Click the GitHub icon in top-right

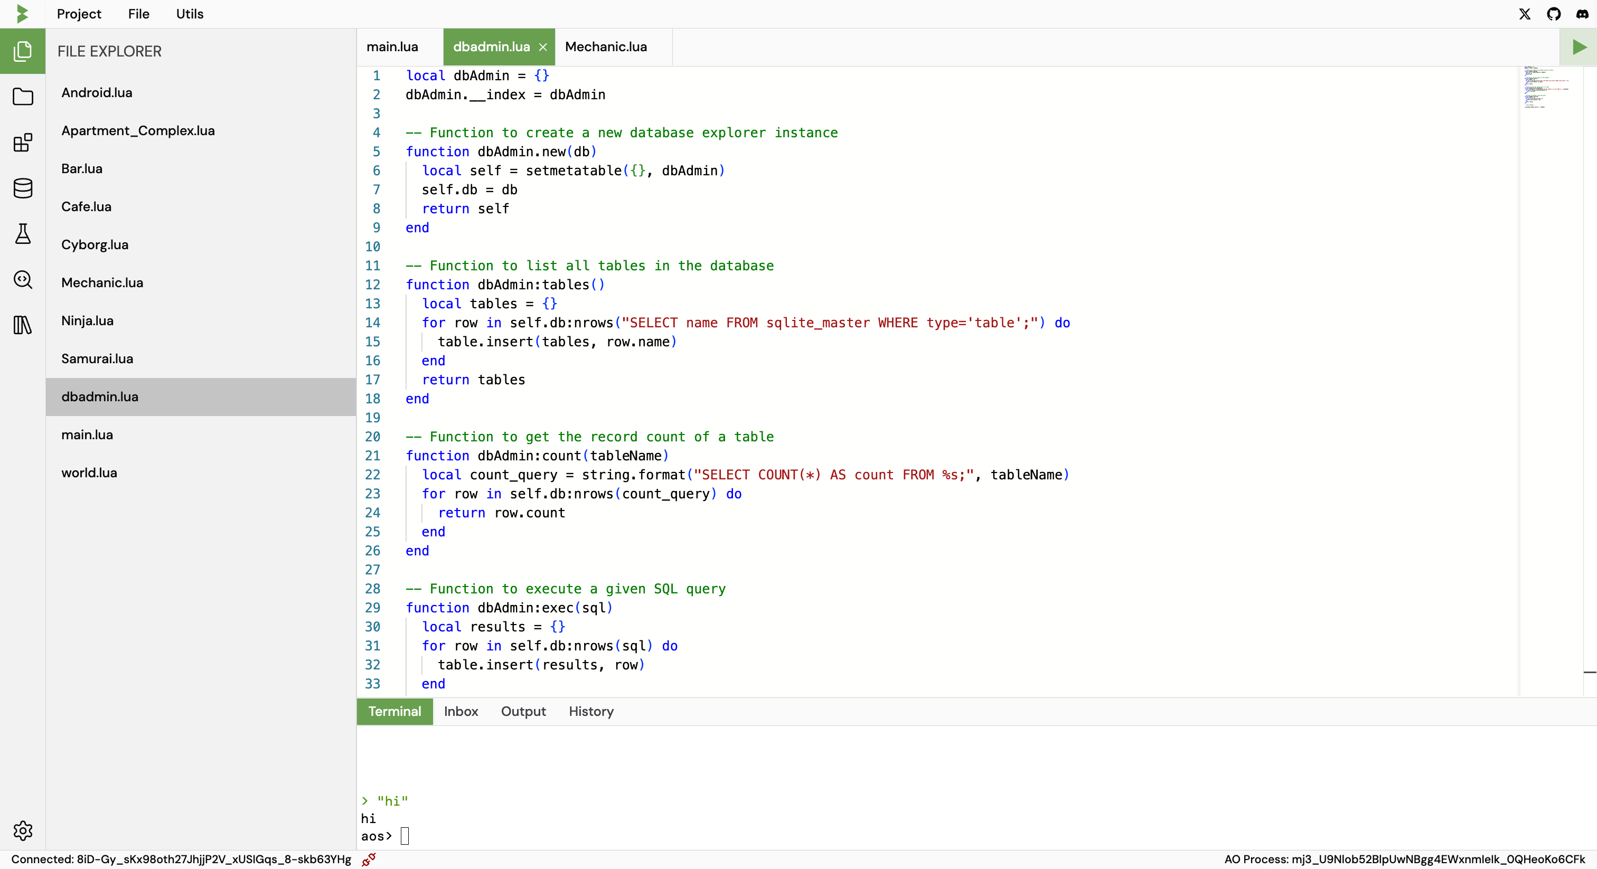click(1554, 14)
